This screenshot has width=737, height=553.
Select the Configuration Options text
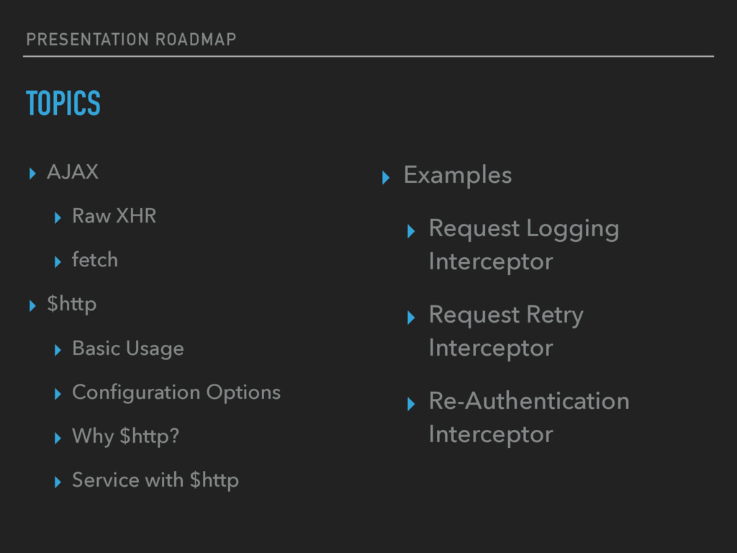tap(176, 392)
